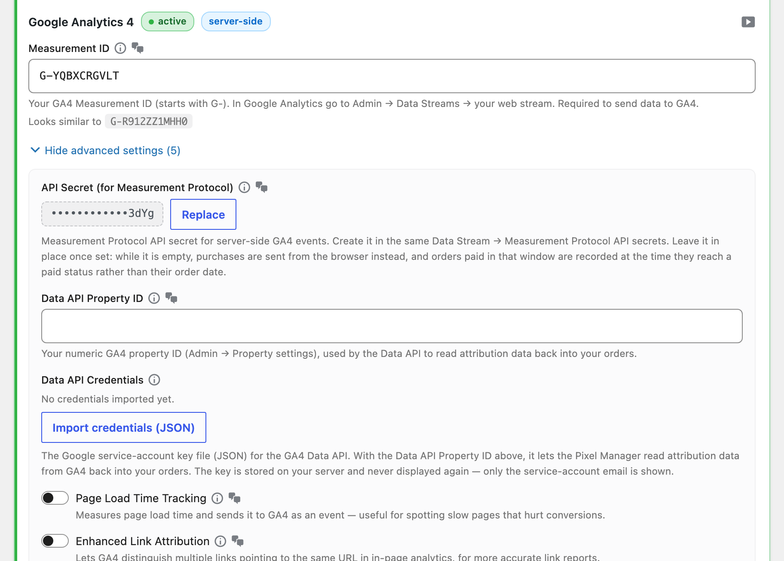The height and width of the screenshot is (561, 784).
Task: Turn on Enhanced Link Attribution toggle
Action: click(x=55, y=541)
